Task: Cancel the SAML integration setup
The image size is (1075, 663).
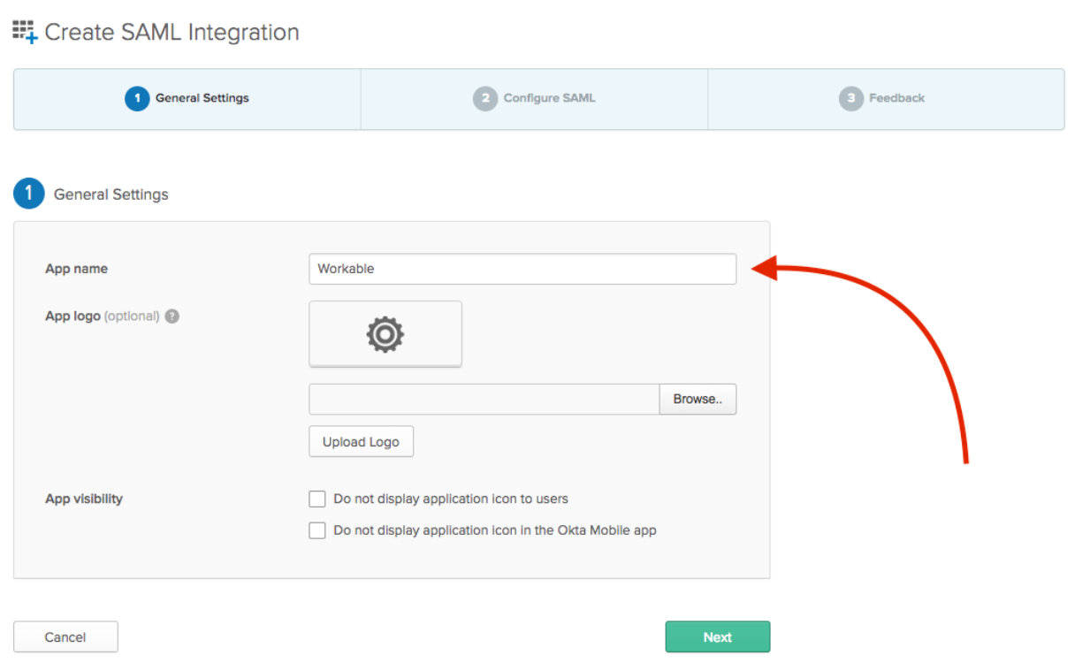Action: (65, 637)
